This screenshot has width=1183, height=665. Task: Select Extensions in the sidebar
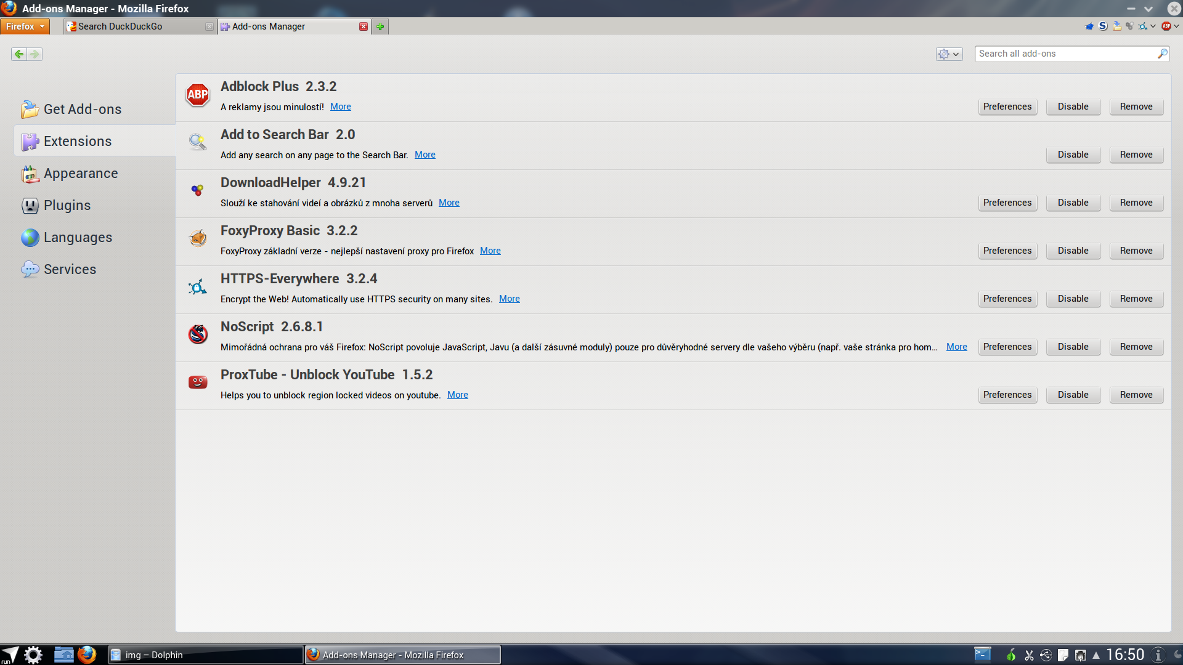click(94, 141)
